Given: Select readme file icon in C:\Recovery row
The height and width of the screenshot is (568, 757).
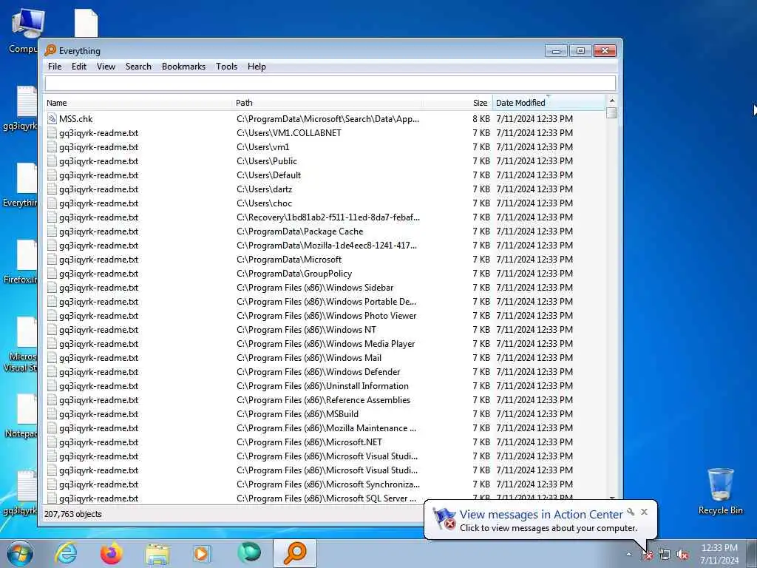Looking at the screenshot, I should [52, 217].
